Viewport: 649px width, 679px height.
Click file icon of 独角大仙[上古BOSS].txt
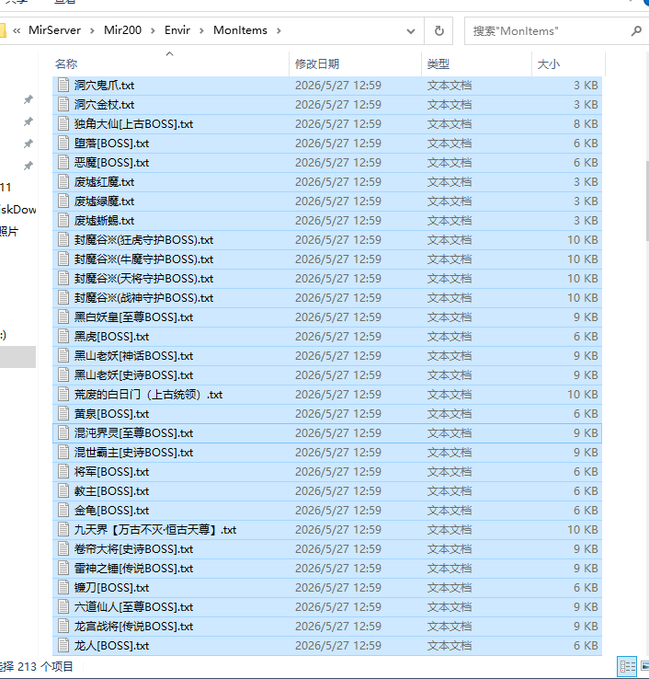pos(63,124)
